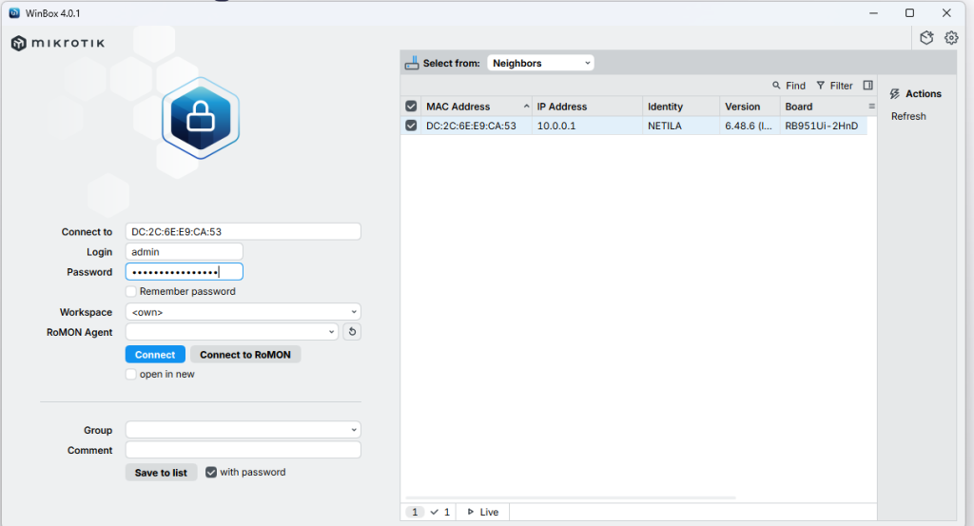Open the Filter funnel tool
The image size is (974, 526).
(x=821, y=86)
